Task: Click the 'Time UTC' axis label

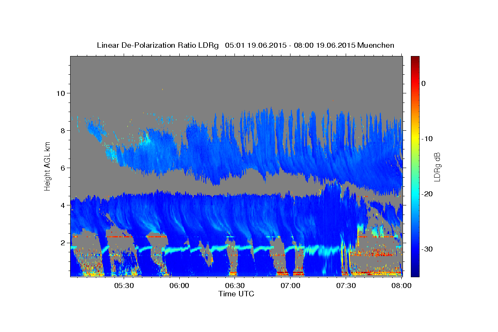Action: (236, 294)
